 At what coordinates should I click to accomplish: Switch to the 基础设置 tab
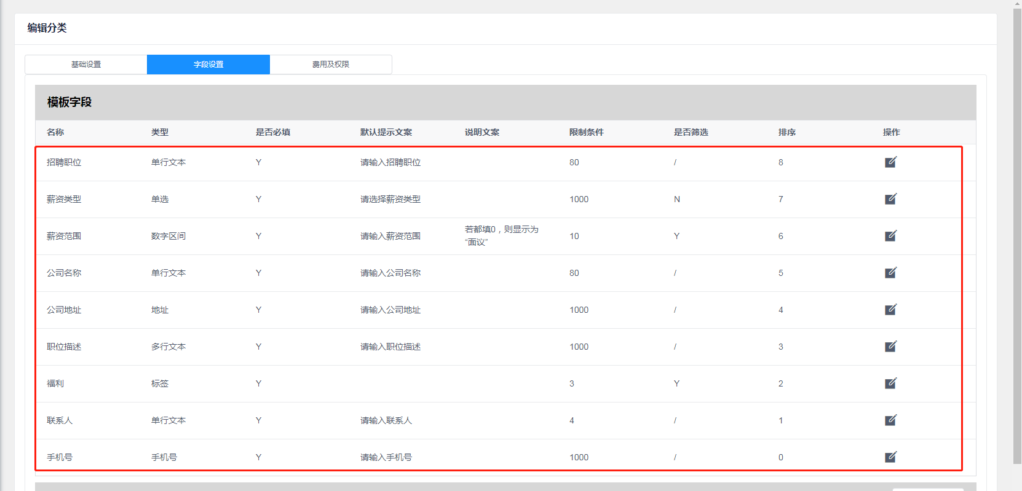(x=86, y=65)
